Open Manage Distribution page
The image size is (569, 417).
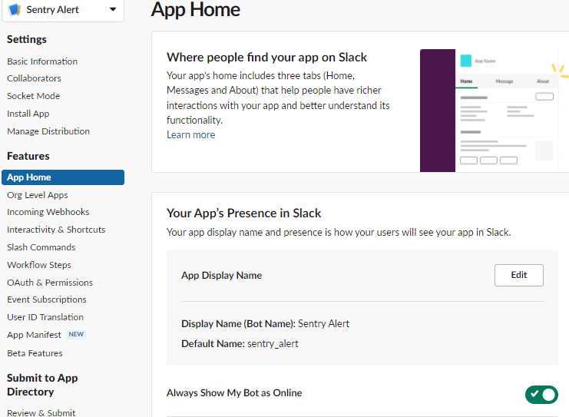pyautogui.click(x=48, y=131)
